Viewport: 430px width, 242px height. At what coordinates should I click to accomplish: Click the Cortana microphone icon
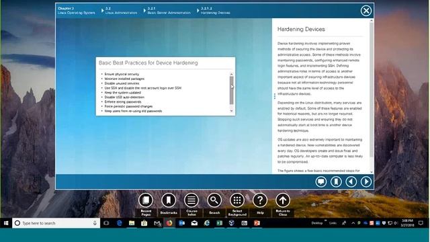(95, 223)
